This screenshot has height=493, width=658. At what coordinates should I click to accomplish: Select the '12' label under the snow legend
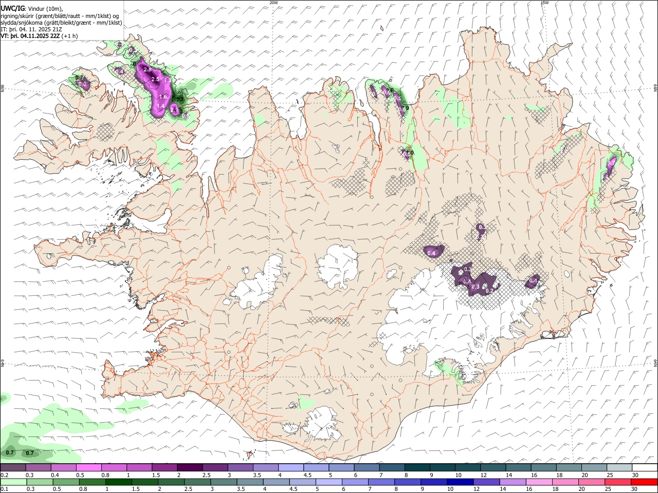[x=484, y=475]
